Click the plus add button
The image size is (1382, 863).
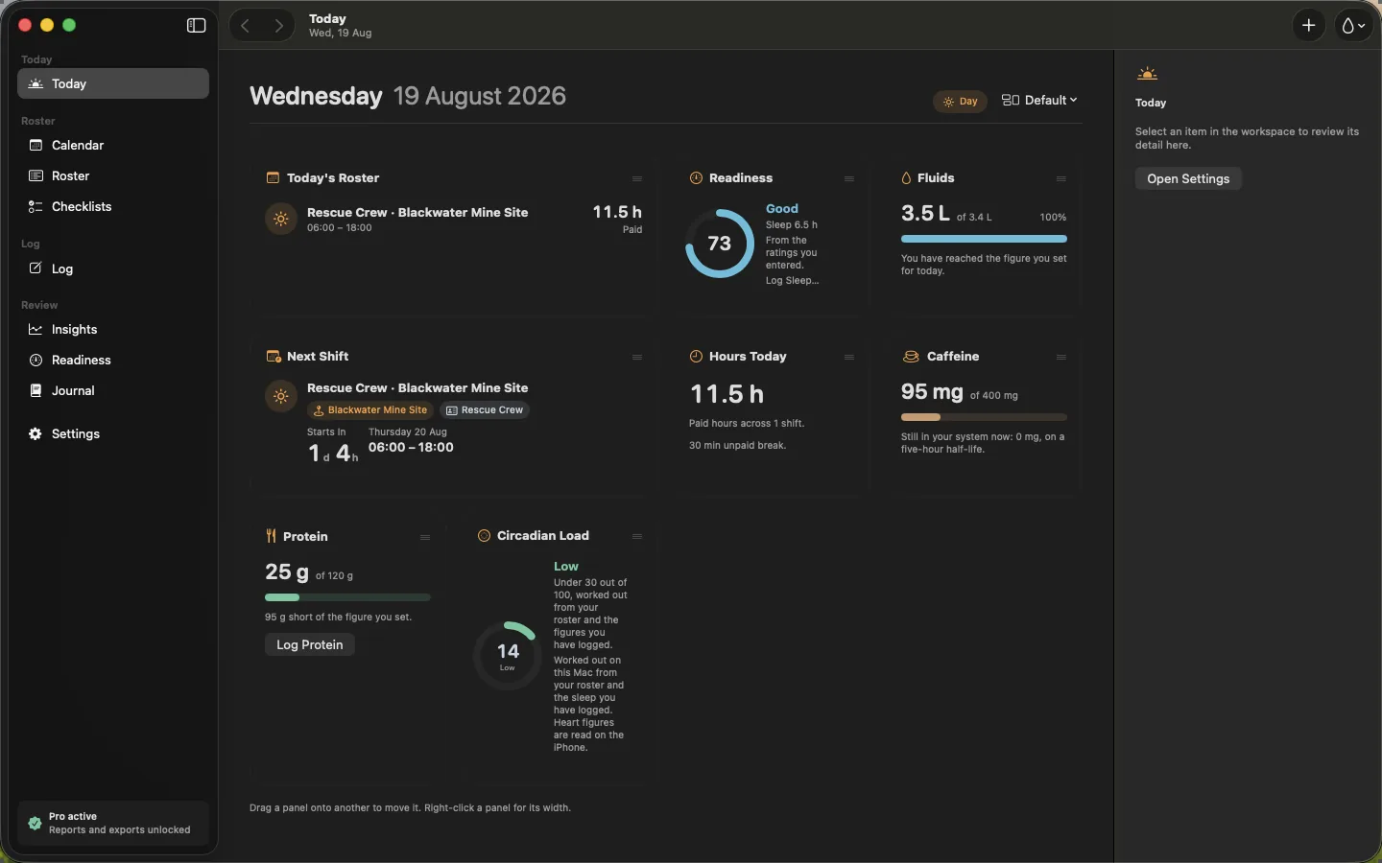pos(1309,26)
